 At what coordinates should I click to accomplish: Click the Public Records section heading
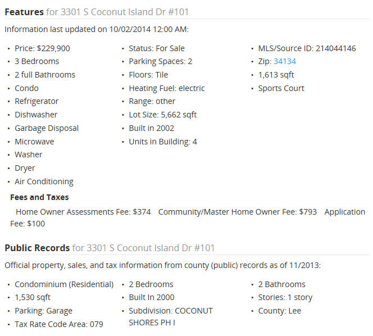(110, 248)
